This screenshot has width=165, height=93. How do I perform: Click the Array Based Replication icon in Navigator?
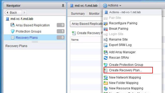pyautogui.click(x=12, y=25)
